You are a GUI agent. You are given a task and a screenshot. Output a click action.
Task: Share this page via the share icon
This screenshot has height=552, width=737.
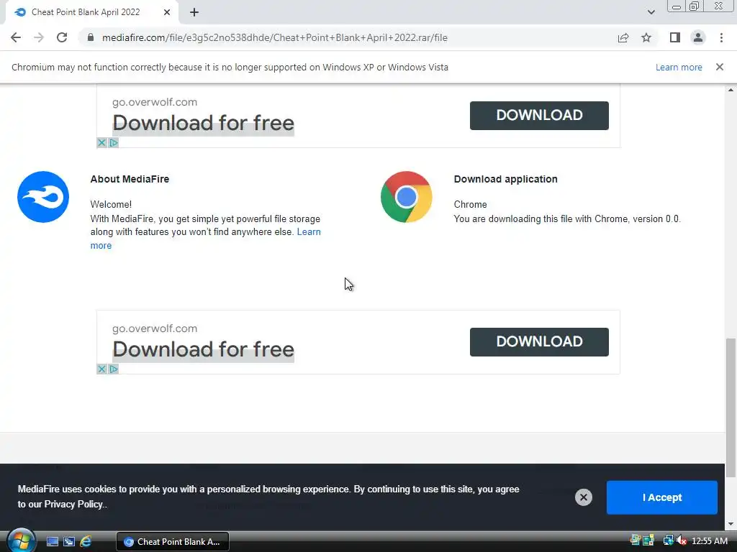[x=623, y=37]
